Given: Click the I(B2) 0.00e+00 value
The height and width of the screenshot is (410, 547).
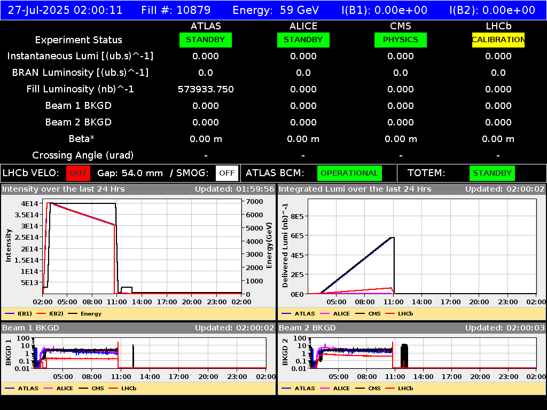Looking at the screenshot, I should 492,10.
